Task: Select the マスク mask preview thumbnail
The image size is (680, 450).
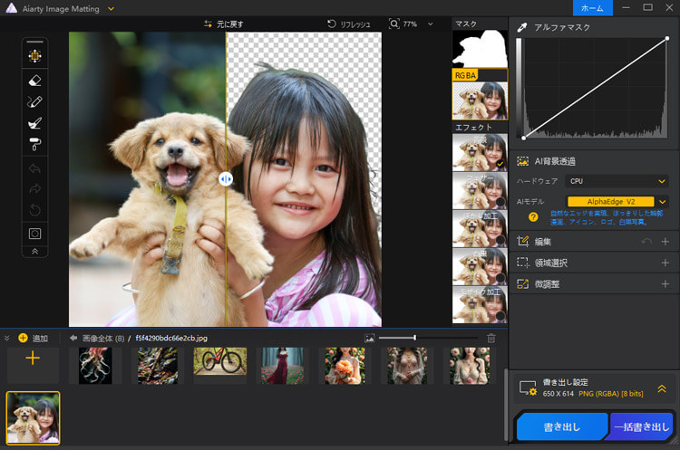Action: (480, 49)
